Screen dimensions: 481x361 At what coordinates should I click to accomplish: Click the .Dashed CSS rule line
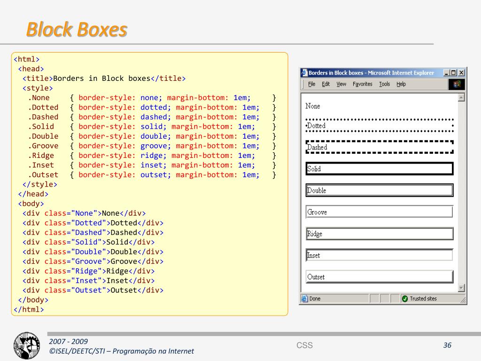(152, 117)
